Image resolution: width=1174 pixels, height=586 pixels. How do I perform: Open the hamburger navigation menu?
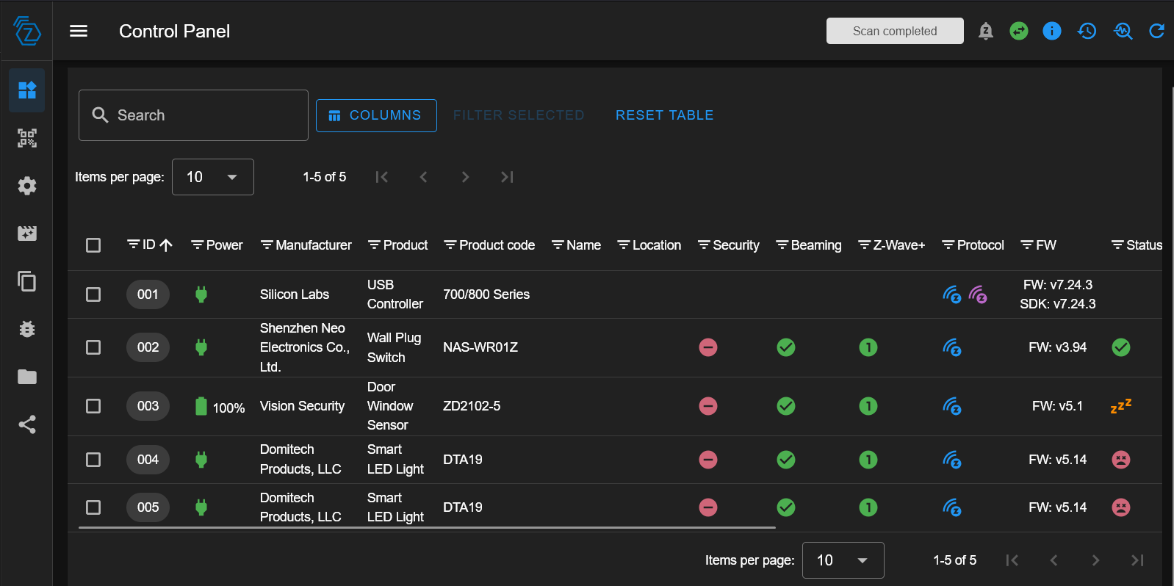79,31
